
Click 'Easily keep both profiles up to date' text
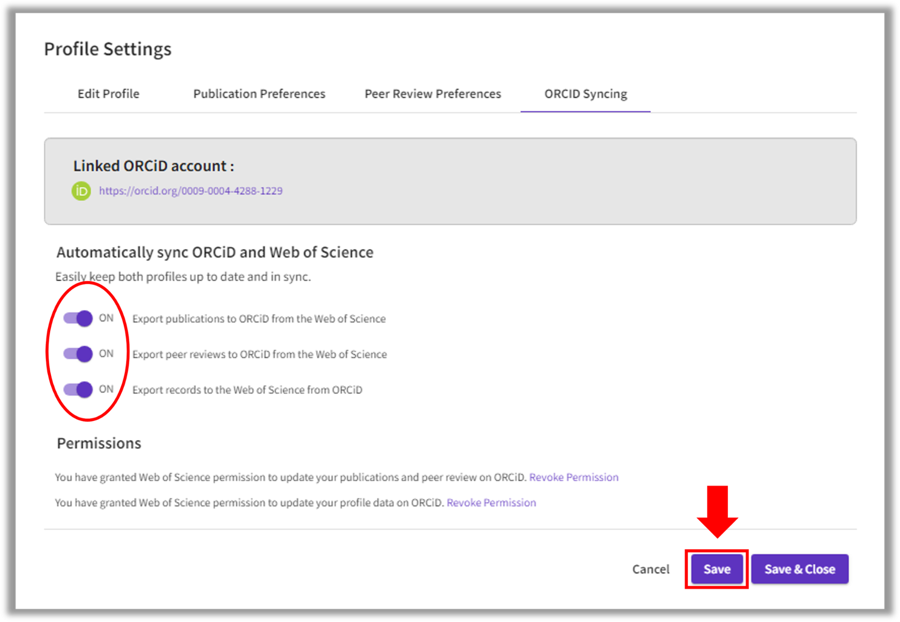(x=183, y=277)
